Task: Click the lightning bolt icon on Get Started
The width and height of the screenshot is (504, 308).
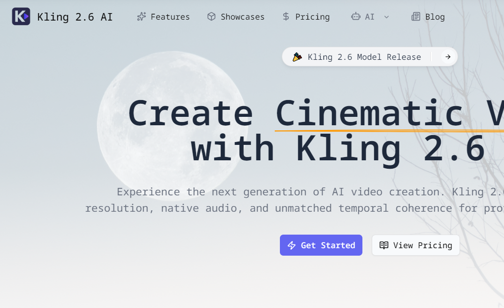Action: pos(291,245)
